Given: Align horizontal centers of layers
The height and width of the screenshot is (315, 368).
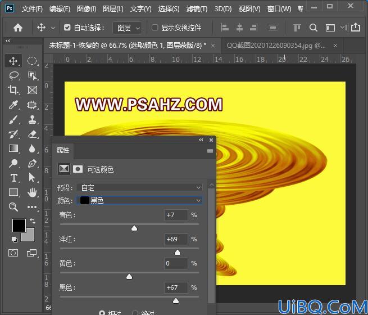Looking at the screenshot, I should (239, 28).
